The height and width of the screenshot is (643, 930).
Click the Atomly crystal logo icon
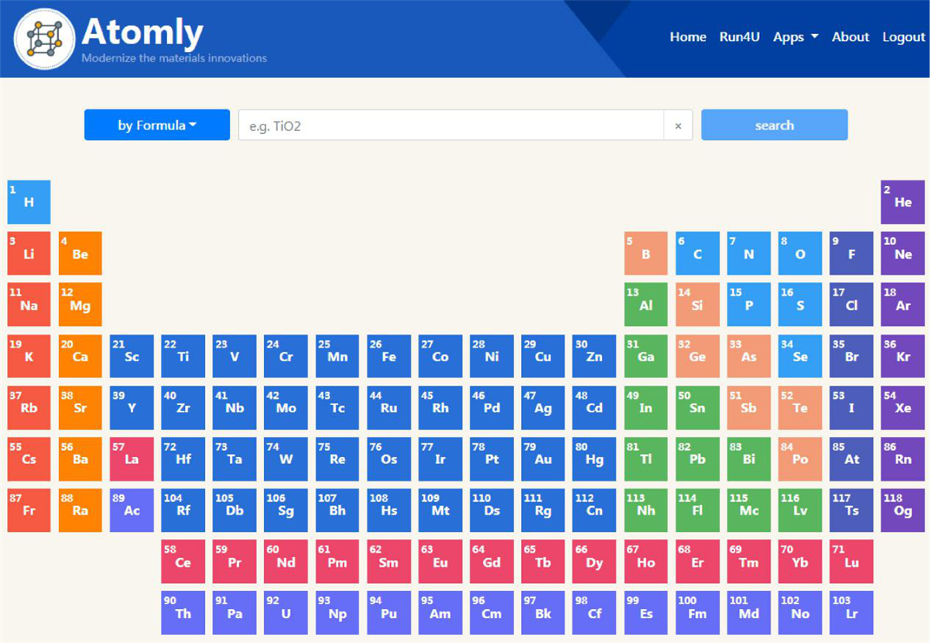(x=45, y=39)
